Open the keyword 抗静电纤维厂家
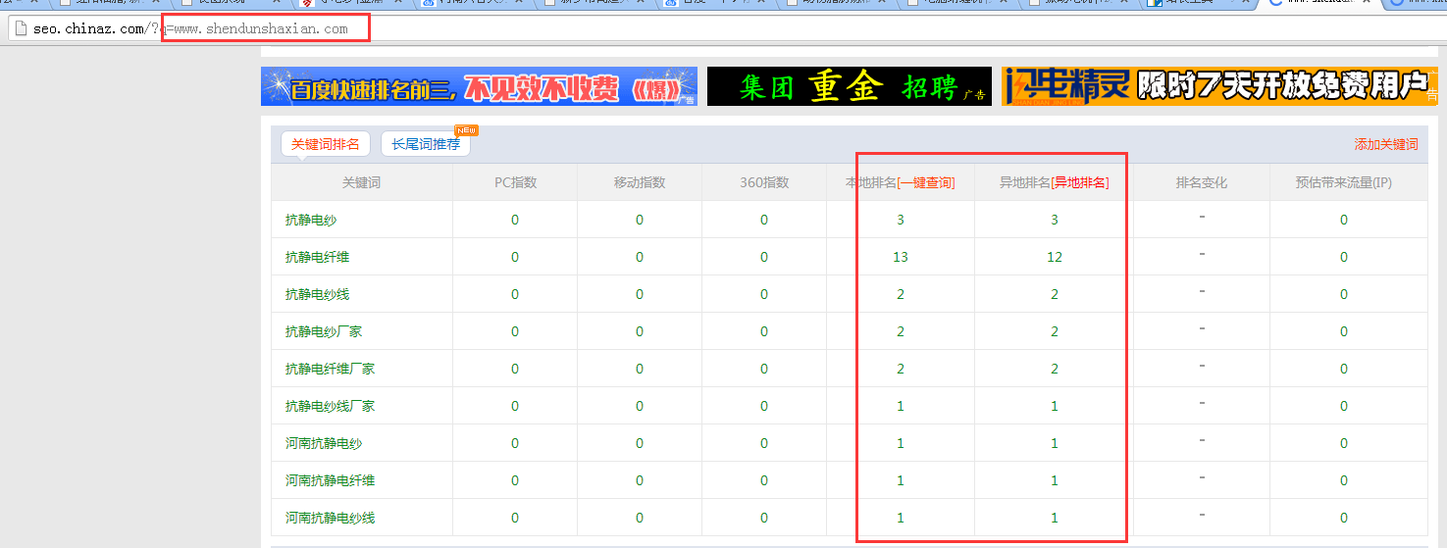Screen dimensions: 1447x548 tap(330, 369)
